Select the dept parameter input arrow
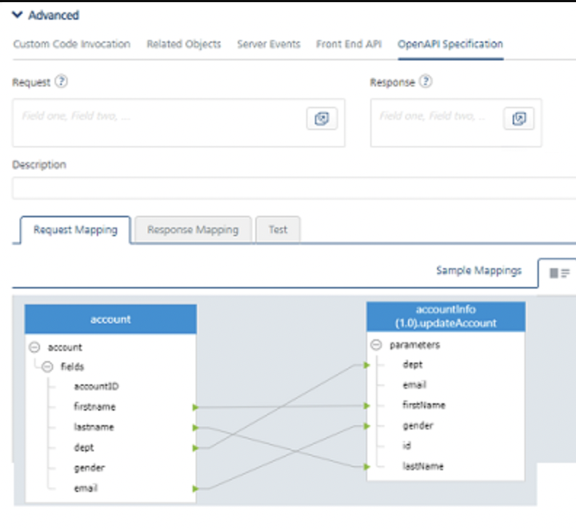Screen dimensions: 576x529 pos(367,366)
